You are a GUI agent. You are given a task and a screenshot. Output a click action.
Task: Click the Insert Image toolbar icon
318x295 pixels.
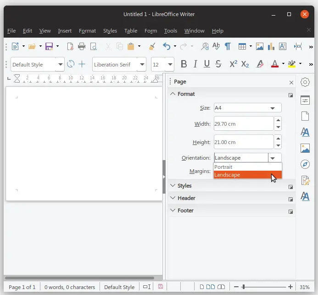point(260,46)
